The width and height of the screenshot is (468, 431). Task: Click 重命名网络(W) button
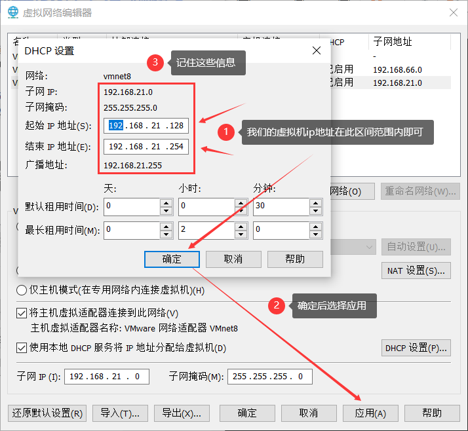tap(420, 191)
